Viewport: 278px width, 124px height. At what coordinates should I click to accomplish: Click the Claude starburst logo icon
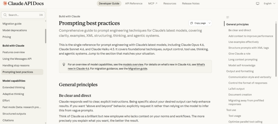pos(5,3)
